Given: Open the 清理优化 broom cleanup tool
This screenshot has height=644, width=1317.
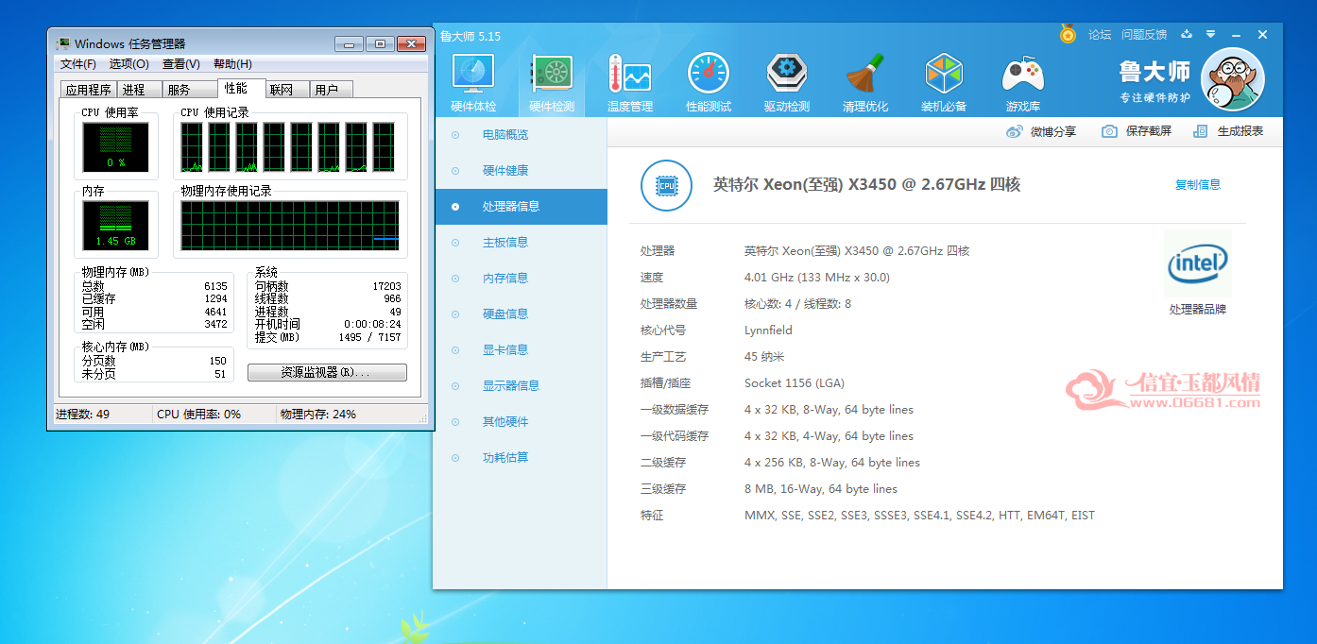Looking at the screenshot, I should 865,84.
